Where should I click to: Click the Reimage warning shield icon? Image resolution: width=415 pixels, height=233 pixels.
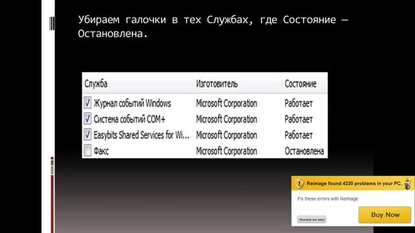(300, 183)
